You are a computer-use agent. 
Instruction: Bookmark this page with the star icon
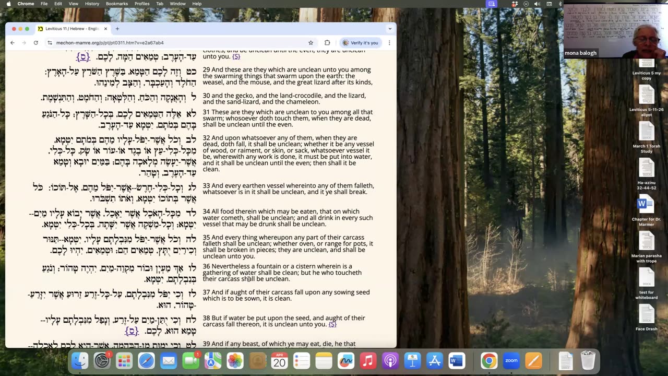pyautogui.click(x=311, y=43)
